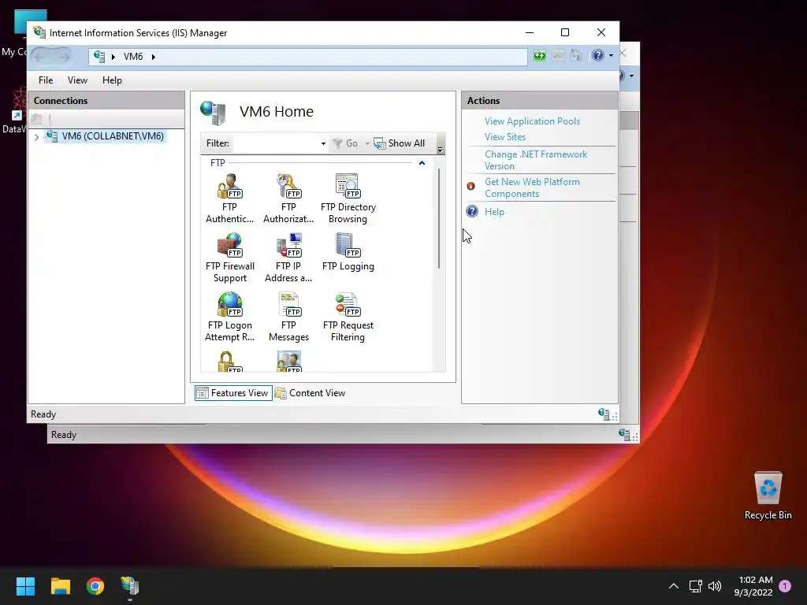Viewport: 807px width, 605px height.
Task: Click the connect icon in Connections toolbar
Action: point(37,120)
